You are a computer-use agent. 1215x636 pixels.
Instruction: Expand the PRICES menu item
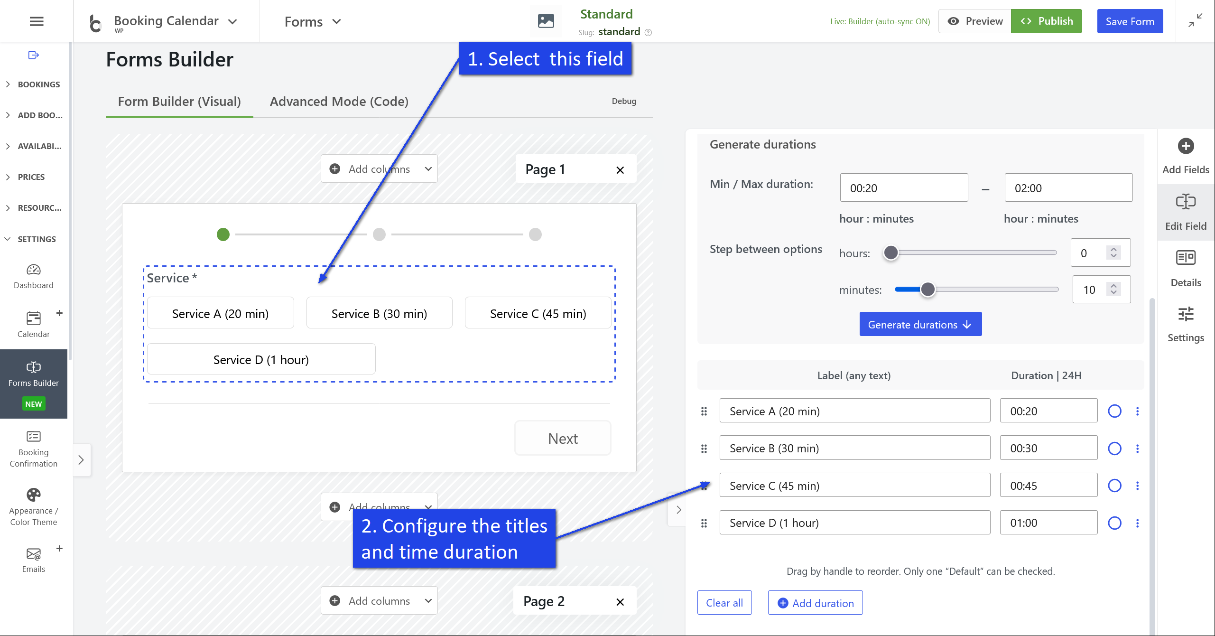click(x=31, y=177)
